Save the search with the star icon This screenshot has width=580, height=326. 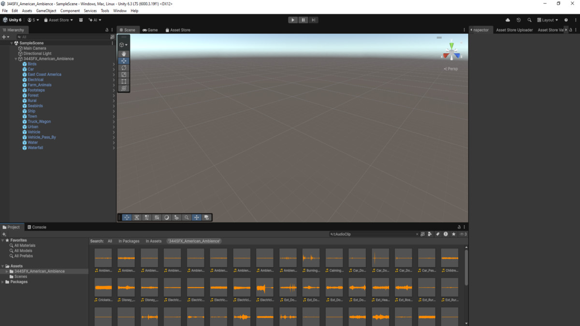click(x=453, y=234)
